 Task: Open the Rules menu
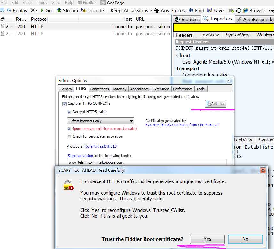(x=27, y=3)
